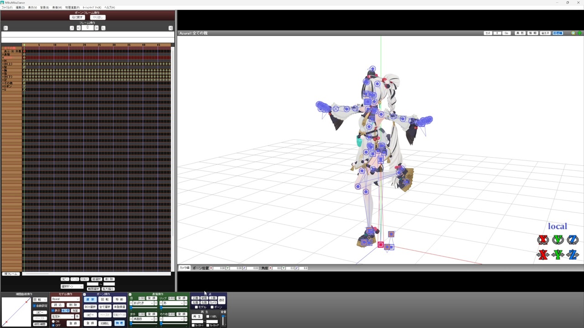Click the blue Z rotation gizmo icon
Image resolution: width=584 pixels, height=328 pixels.
pos(573,240)
